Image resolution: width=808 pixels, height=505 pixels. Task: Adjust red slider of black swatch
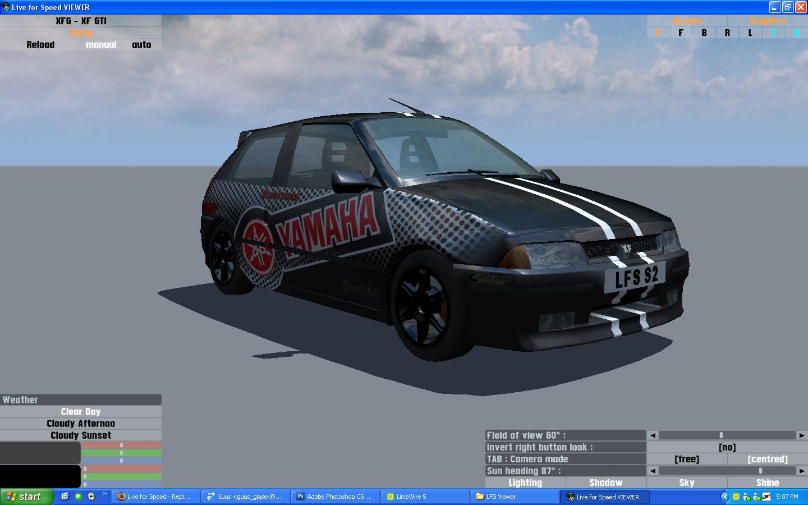pos(121,469)
